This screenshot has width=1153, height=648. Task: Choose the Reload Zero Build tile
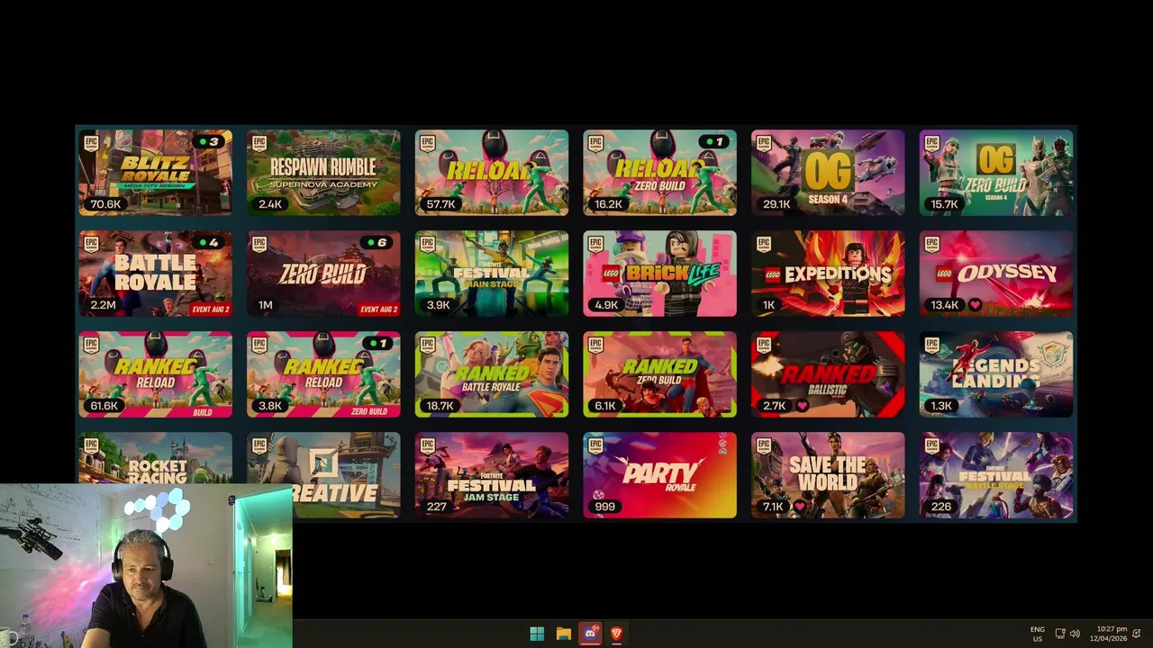(659, 173)
